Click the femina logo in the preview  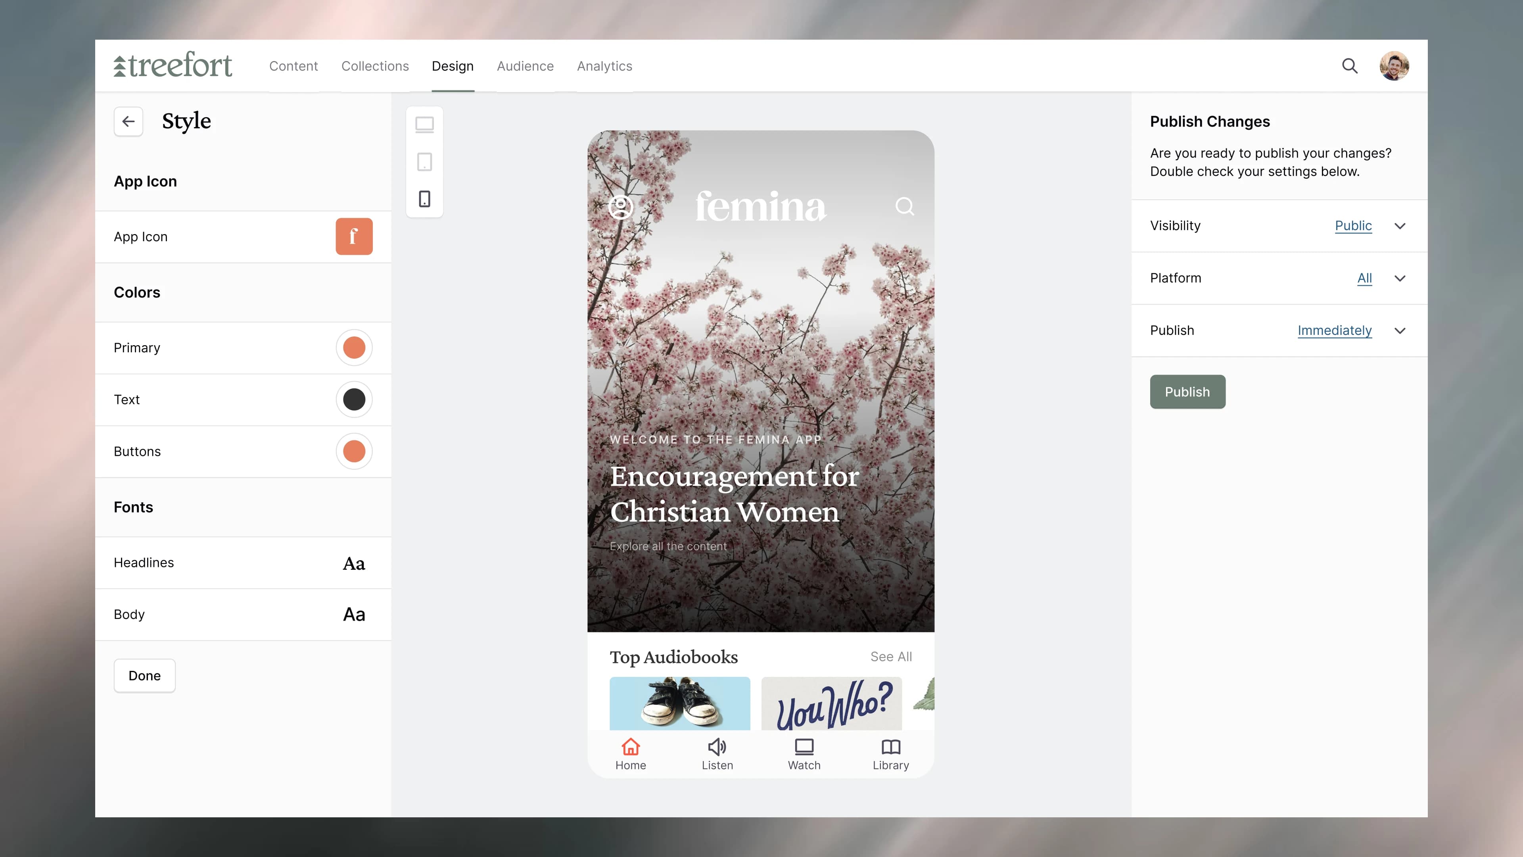click(761, 206)
